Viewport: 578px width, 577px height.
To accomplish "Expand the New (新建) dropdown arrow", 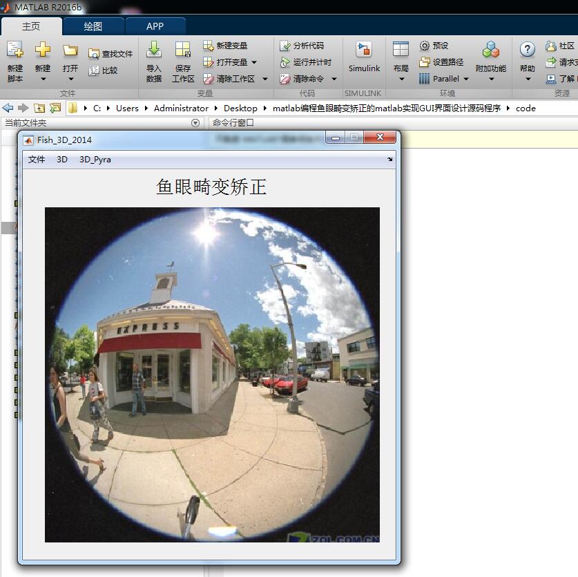I will 43,79.
